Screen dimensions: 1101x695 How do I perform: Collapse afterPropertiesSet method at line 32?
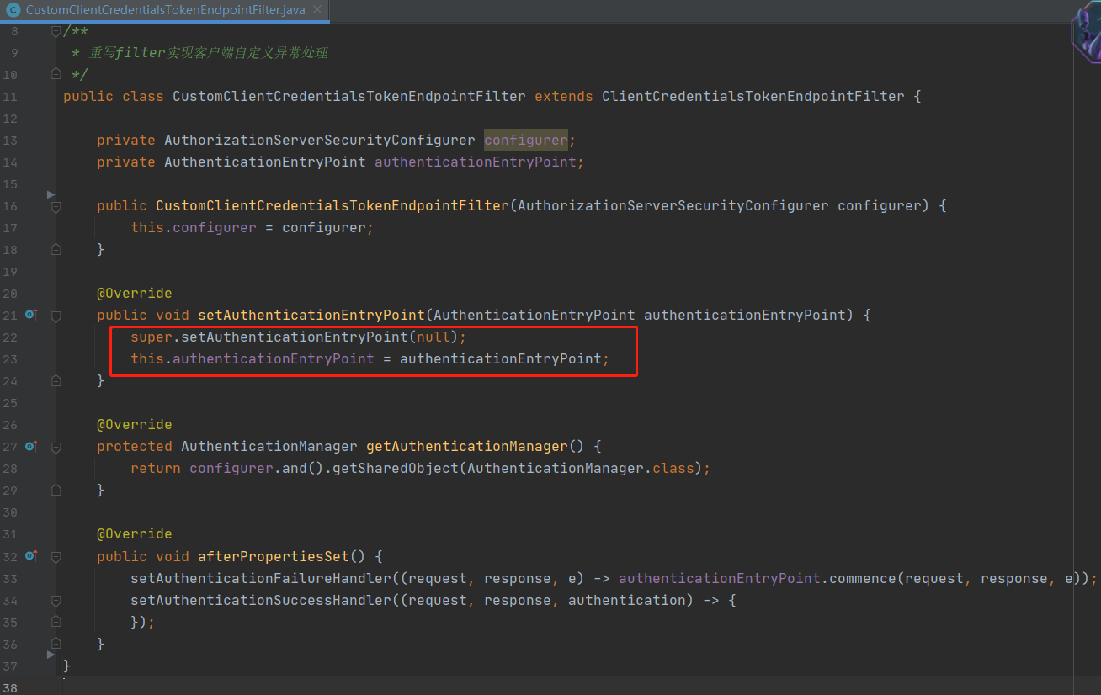pyautogui.click(x=56, y=556)
